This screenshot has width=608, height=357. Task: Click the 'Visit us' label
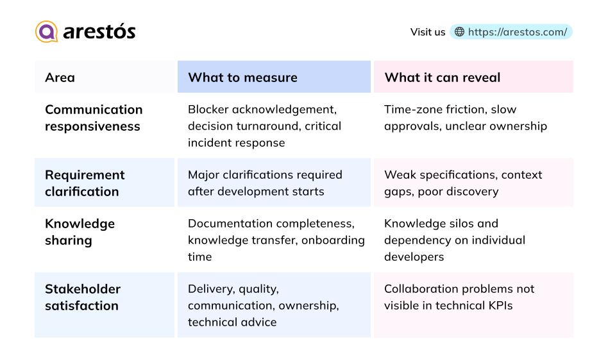(x=428, y=32)
